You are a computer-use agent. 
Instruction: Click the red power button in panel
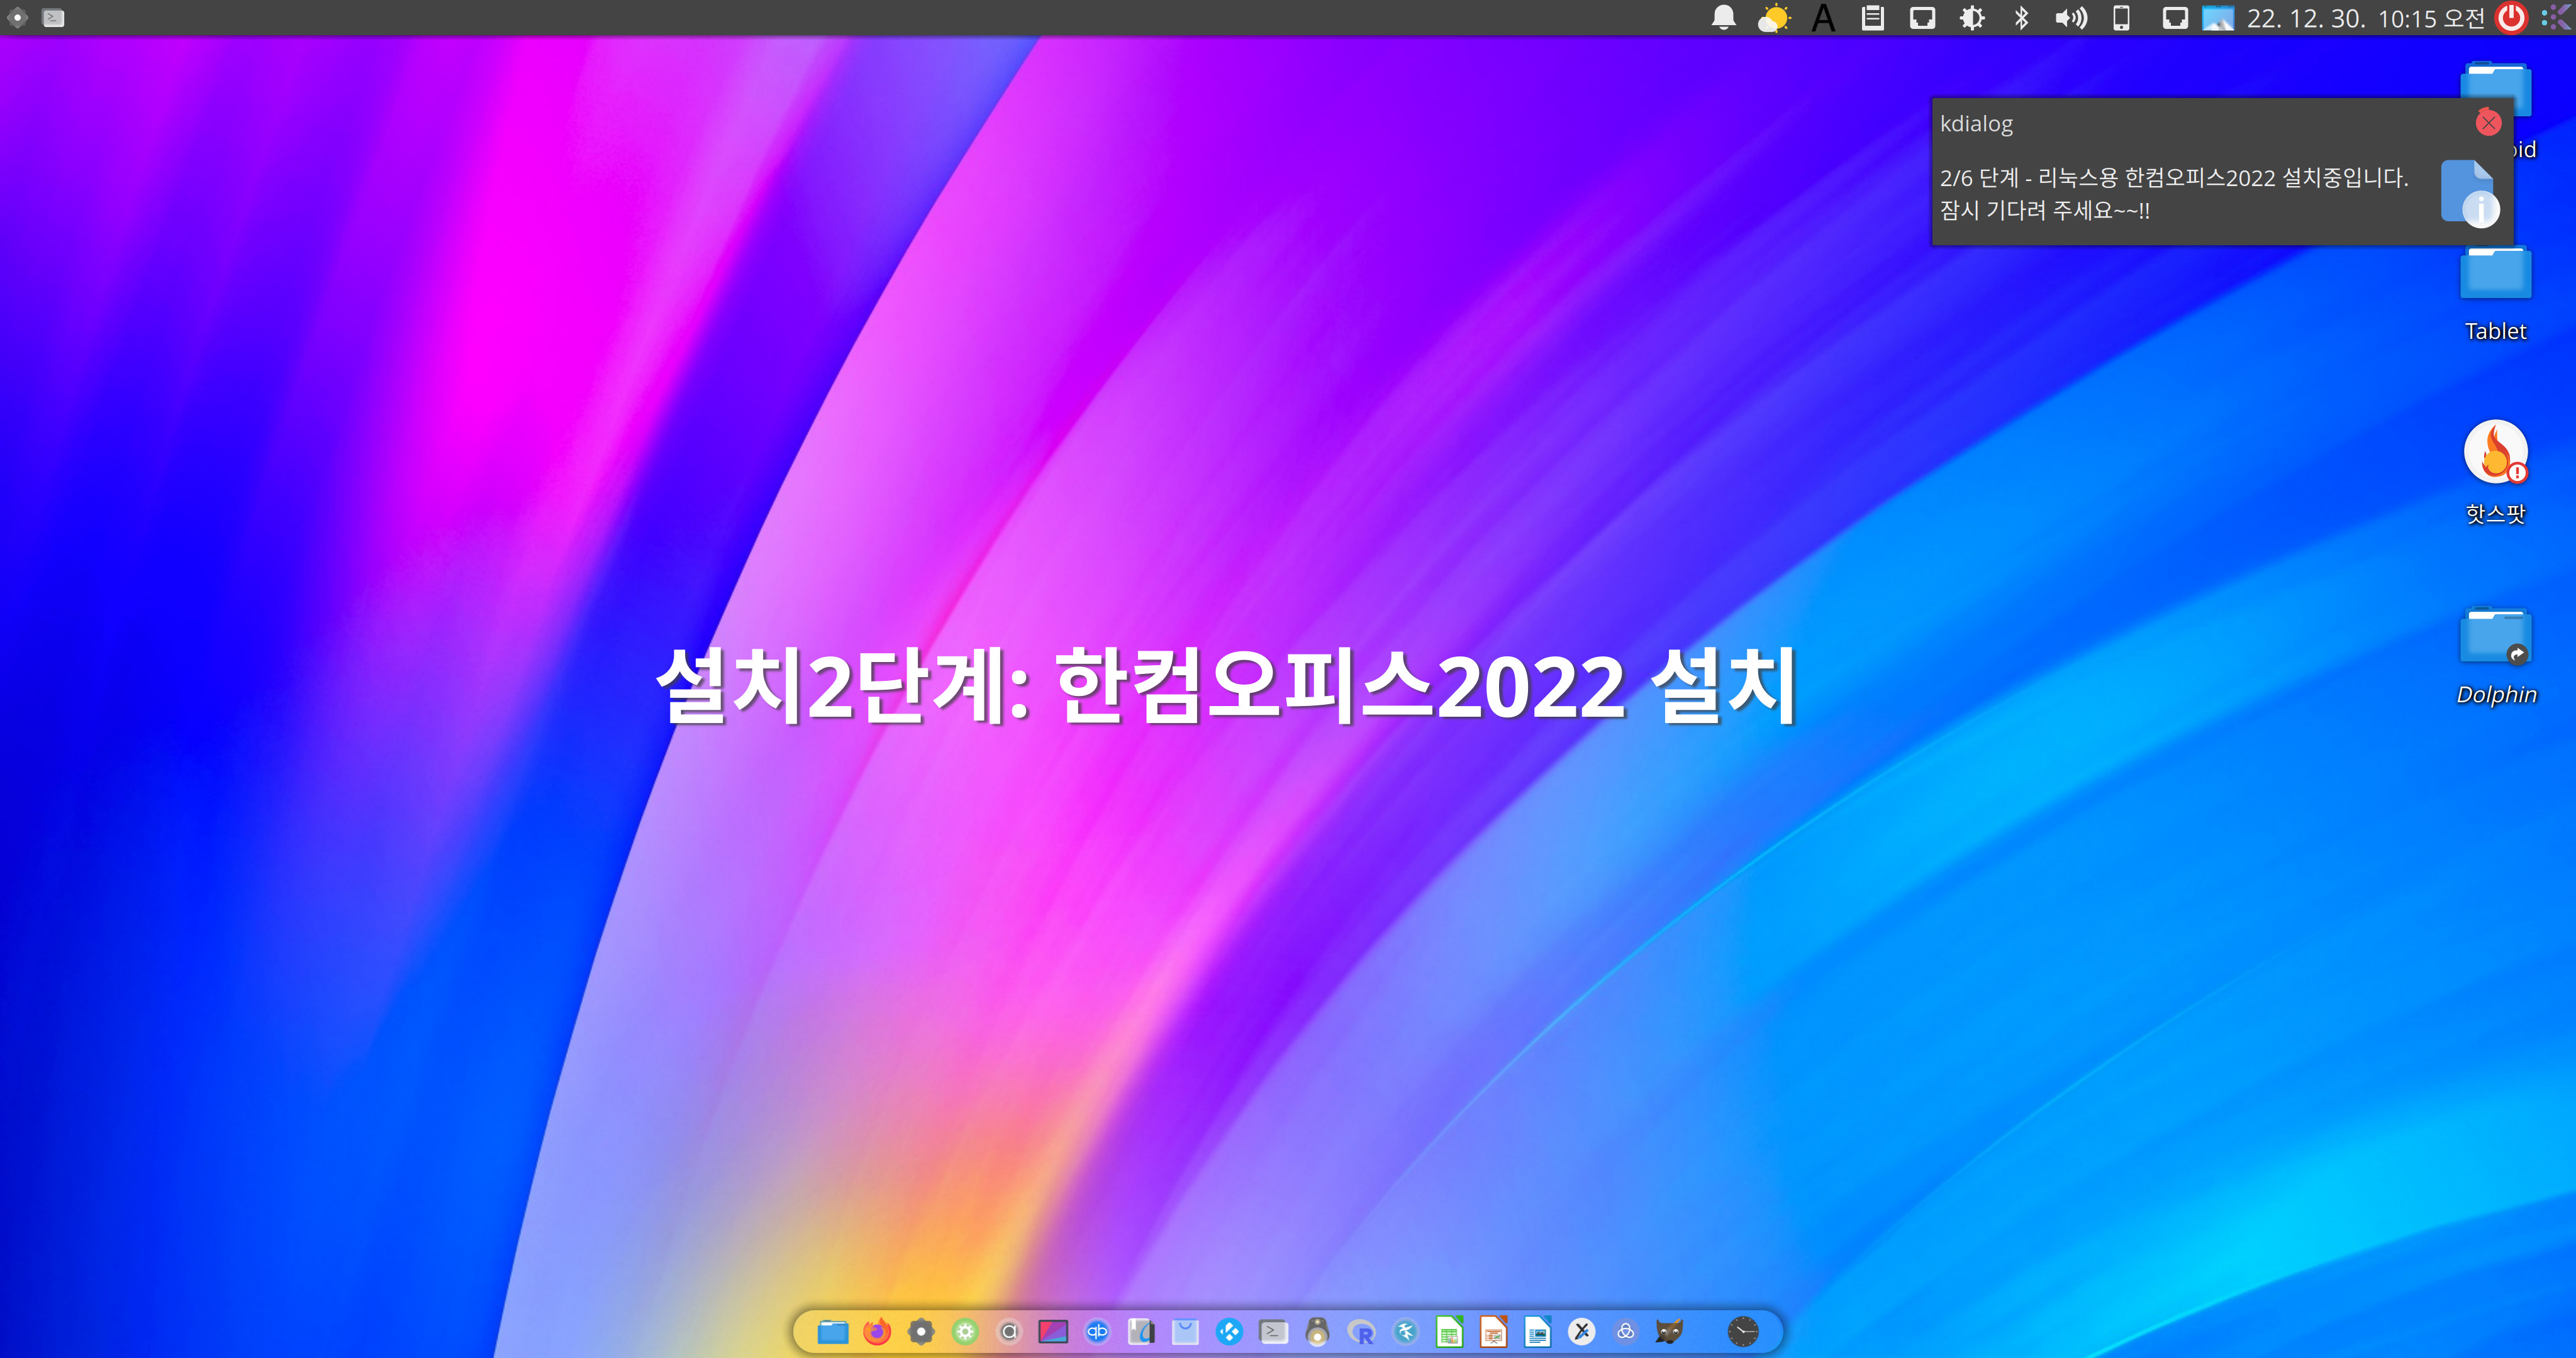click(2511, 18)
